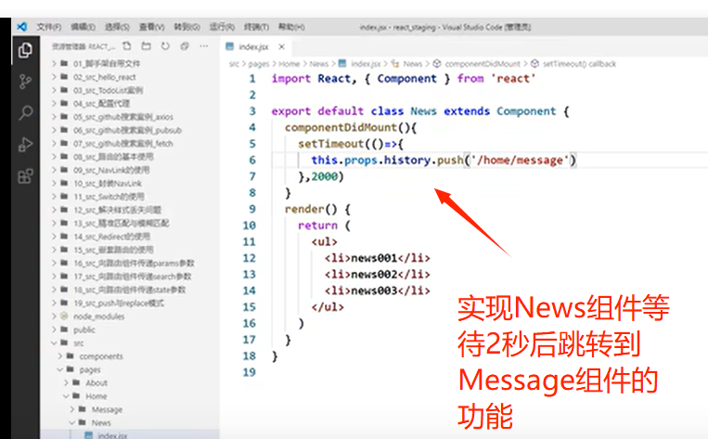
Task: Click the VS Code logo icon
Action: click(21, 27)
